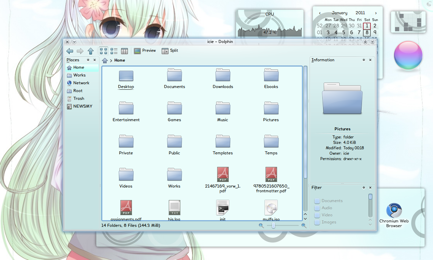Open Root in the Places panel
Screen dimensions: 433x260
tap(82, 91)
